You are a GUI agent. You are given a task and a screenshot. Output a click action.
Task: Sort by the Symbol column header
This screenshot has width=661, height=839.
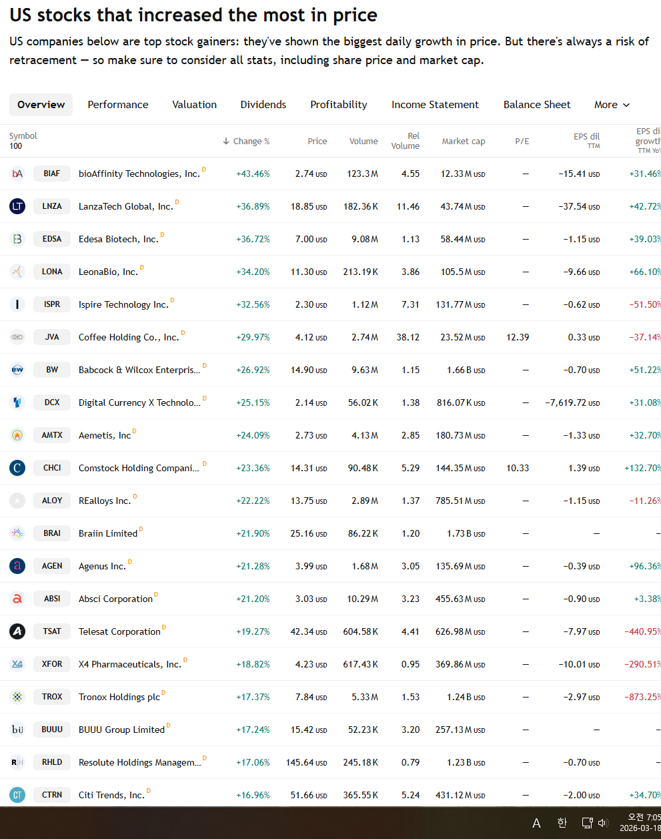point(23,136)
